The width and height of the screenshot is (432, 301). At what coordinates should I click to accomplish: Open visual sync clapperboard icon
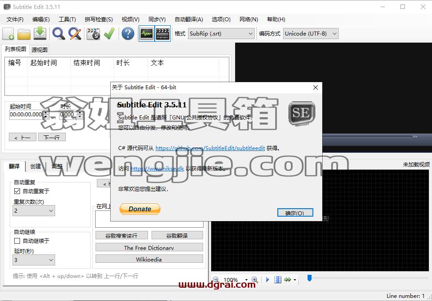(93, 34)
